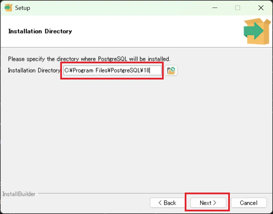Screen dimensions: 273x214
Task: Click the 'Installation Directory' field label
Action: click(x=34, y=70)
